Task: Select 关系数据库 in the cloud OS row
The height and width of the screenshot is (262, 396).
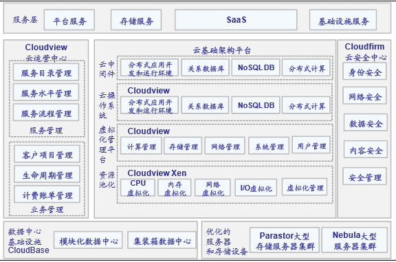Action: (206, 105)
